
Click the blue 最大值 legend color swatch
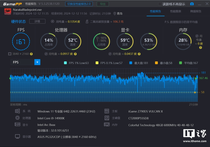click(x=131, y=63)
